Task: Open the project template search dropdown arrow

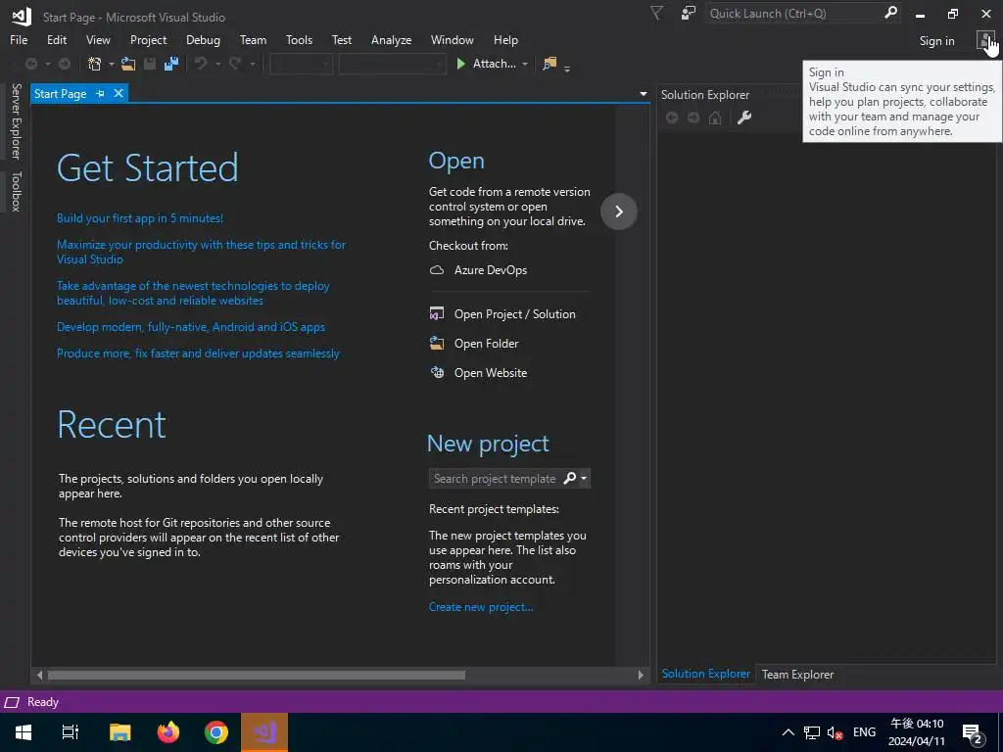Action: pyautogui.click(x=584, y=478)
